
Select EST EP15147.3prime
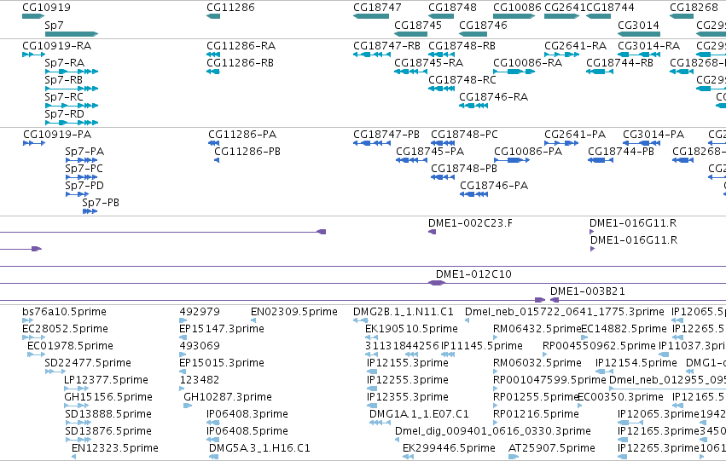coord(222,329)
